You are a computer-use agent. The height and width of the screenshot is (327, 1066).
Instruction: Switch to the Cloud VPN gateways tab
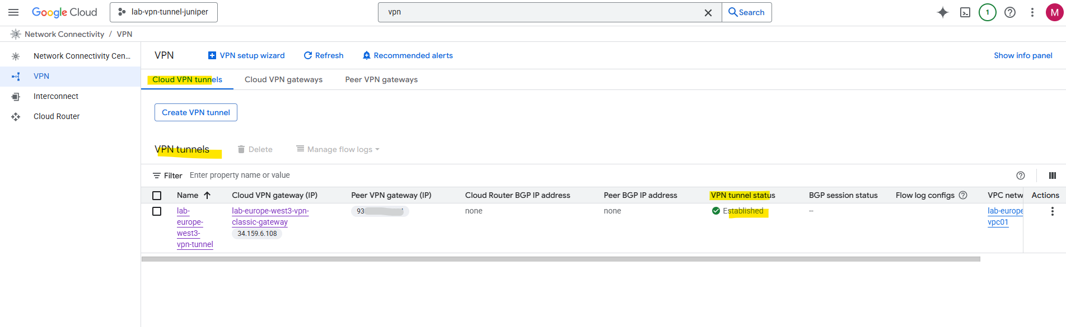point(283,79)
